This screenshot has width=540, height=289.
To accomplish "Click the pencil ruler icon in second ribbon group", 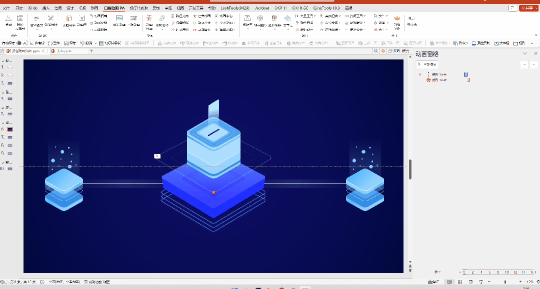I will pyautogui.click(x=50, y=18).
